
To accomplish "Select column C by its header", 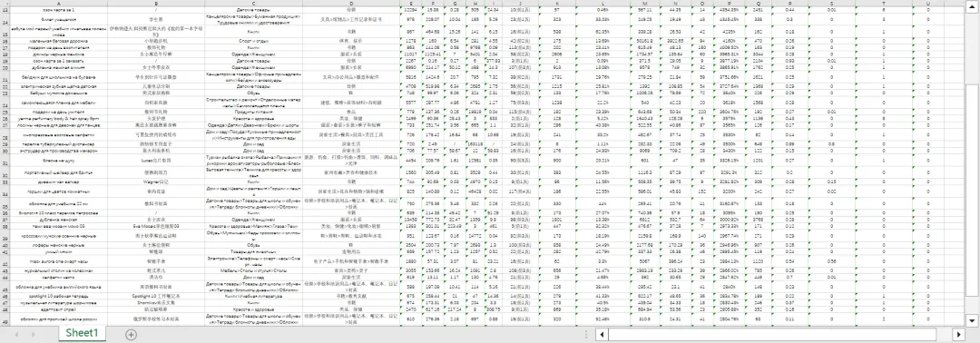I will click(254, 3).
